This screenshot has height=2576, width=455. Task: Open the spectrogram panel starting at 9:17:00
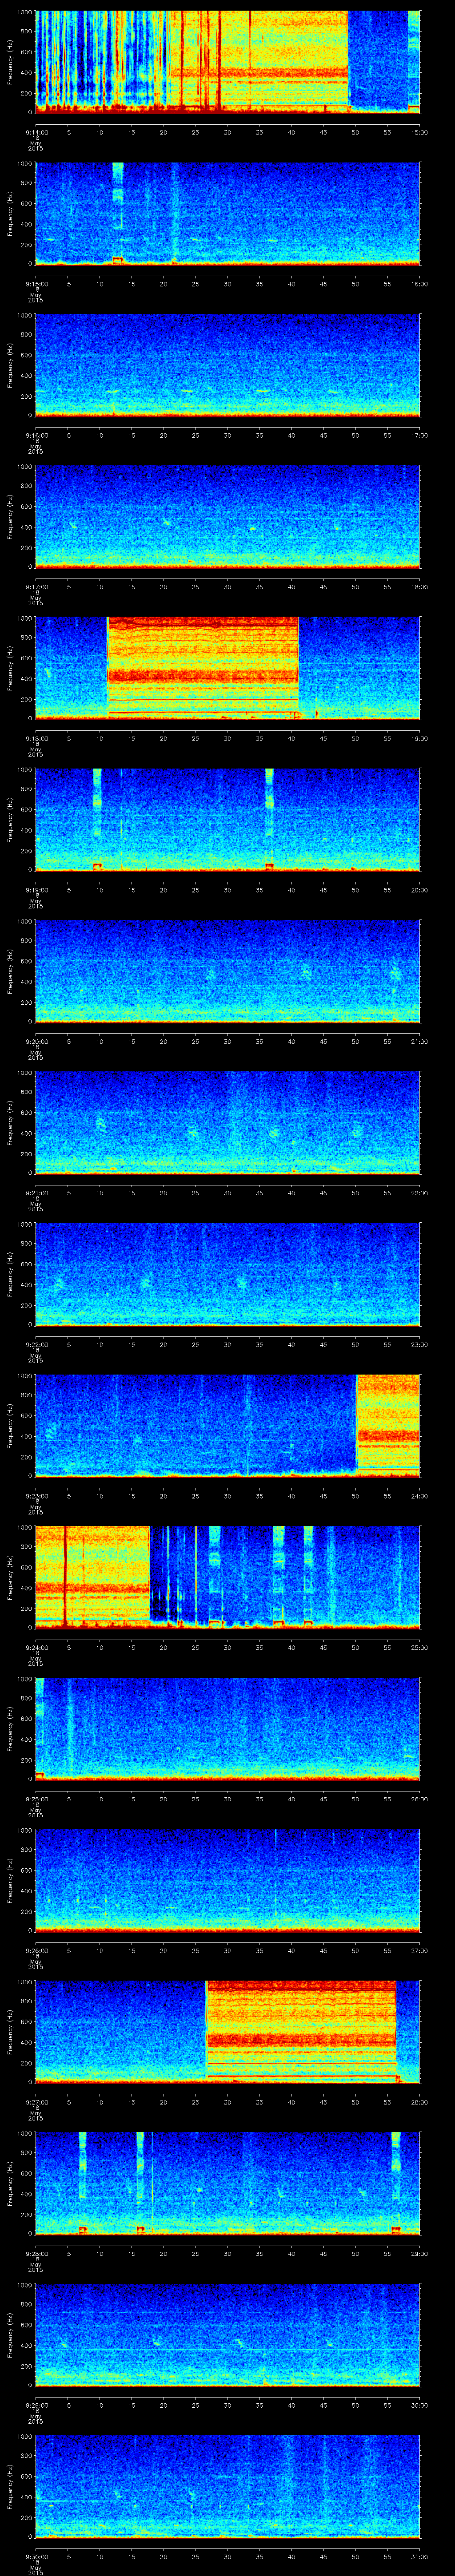[228, 516]
